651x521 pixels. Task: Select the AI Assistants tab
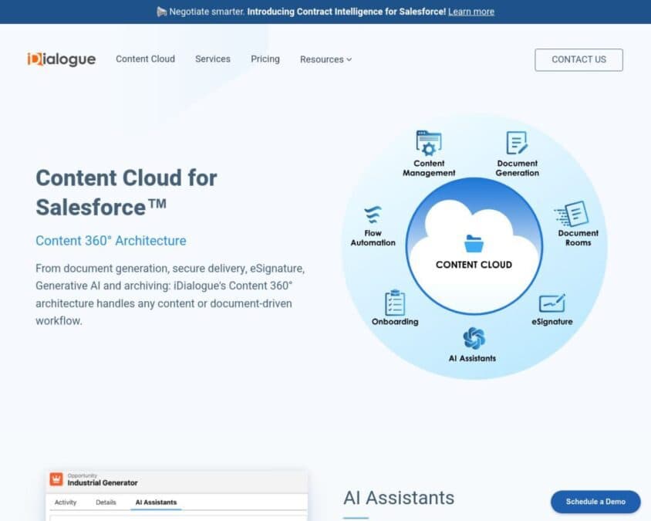pos(156,502)
